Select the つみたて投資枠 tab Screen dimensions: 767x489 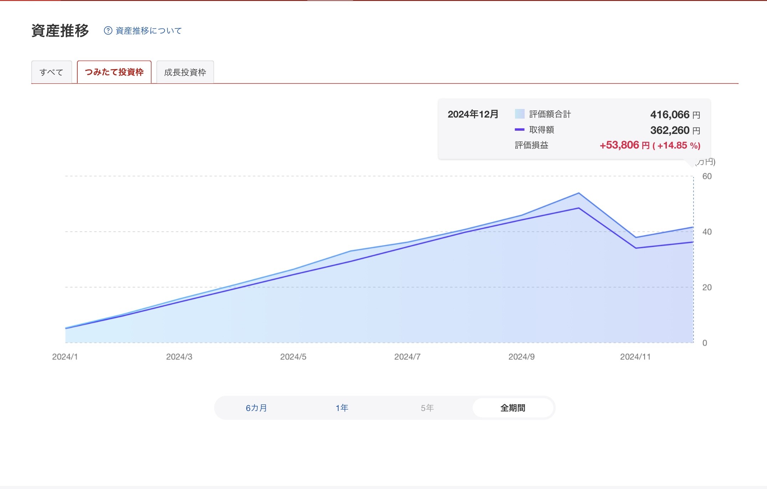[114, 72]
